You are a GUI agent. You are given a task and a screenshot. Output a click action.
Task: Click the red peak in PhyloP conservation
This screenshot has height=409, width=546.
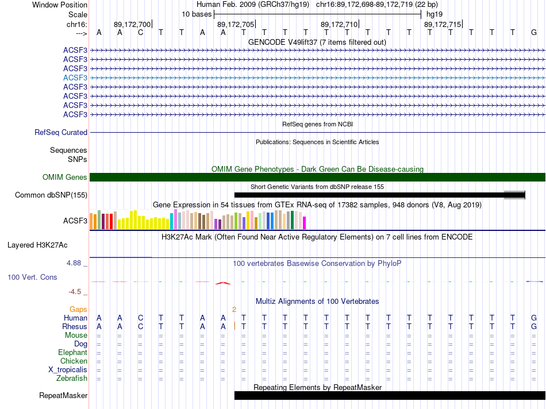pos(222,283)
